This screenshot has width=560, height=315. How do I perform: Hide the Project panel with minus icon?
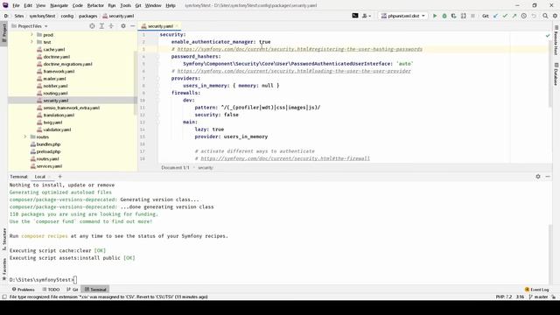[132, 26]
